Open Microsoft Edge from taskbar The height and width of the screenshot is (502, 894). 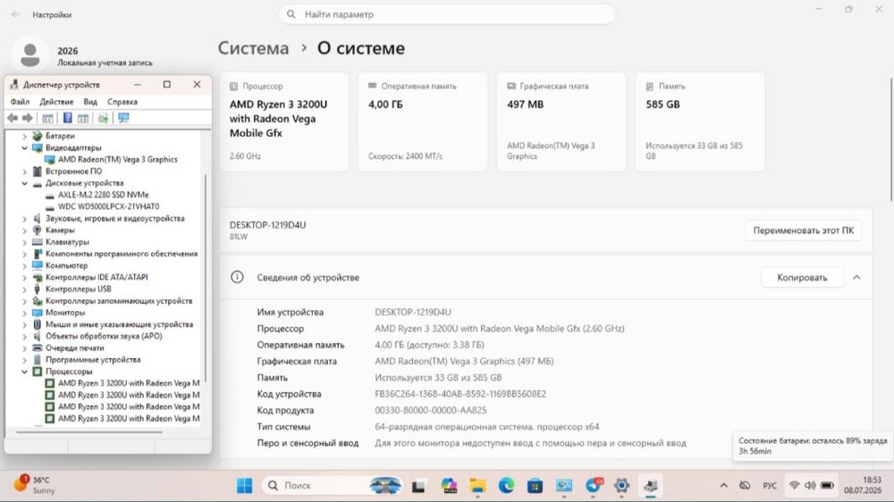point(506,486)
